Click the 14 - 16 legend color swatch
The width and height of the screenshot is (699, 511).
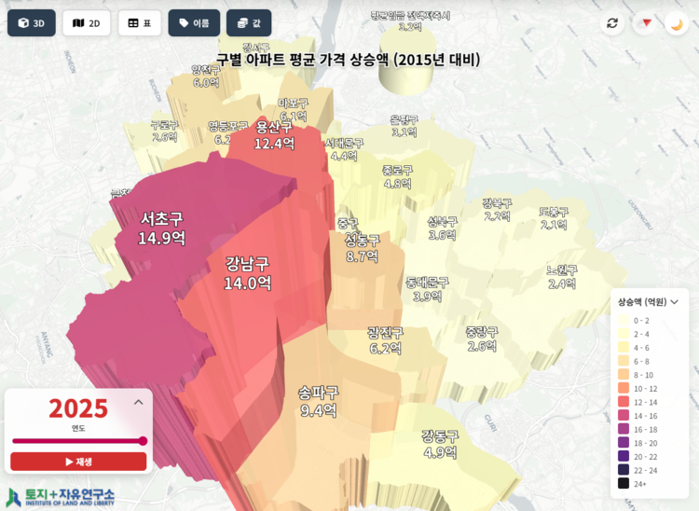pyautogui.click(x=623, y=415)
